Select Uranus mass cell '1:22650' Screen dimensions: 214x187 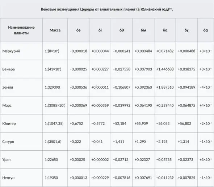tap(51, 160)
